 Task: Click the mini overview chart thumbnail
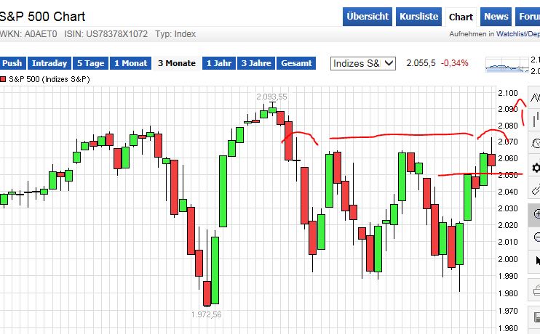point(507,65)
